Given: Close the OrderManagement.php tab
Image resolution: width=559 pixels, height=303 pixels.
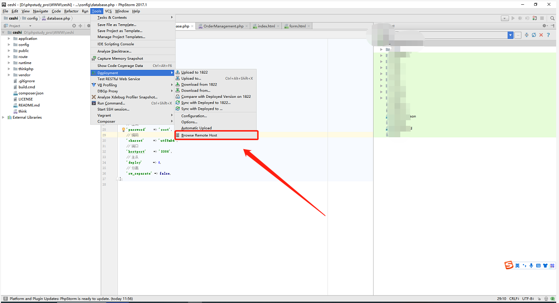Looking at the screenshot, I should click(247, 26).
